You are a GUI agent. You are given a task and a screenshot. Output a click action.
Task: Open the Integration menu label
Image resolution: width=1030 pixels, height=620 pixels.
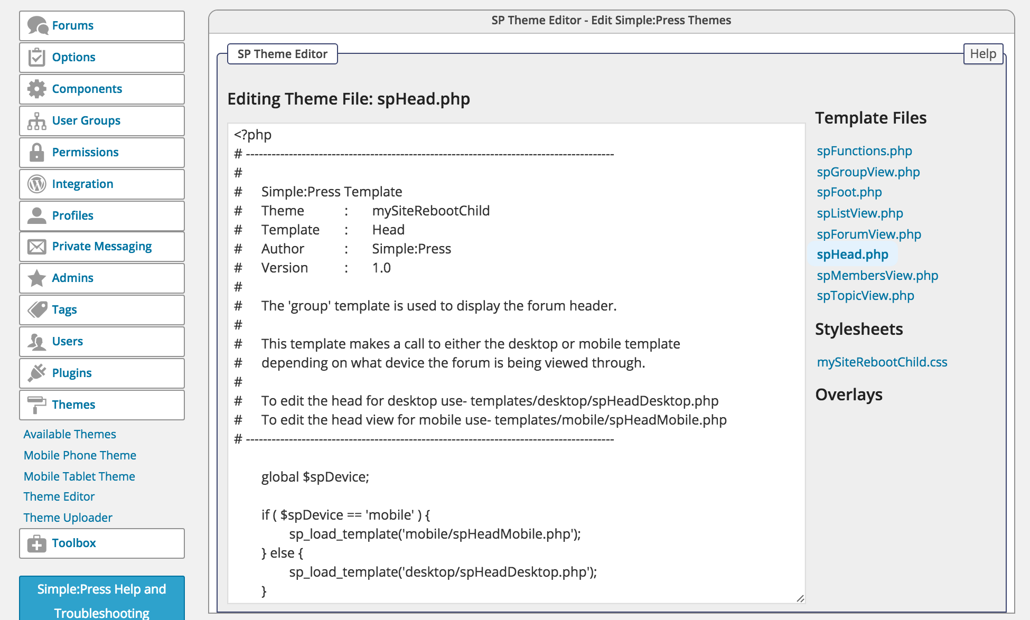click(x=83, y=184)
